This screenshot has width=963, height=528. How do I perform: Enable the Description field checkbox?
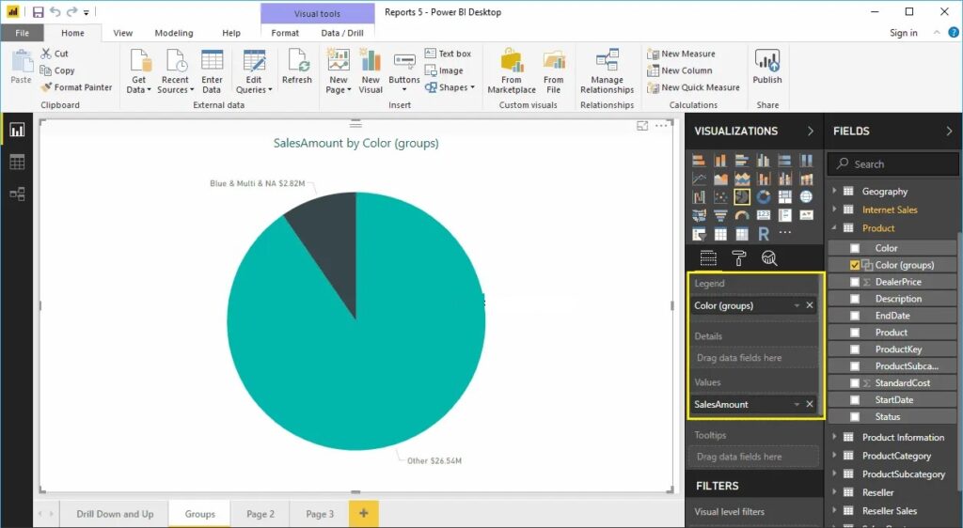pyautogui.click(x=855, y=299)
